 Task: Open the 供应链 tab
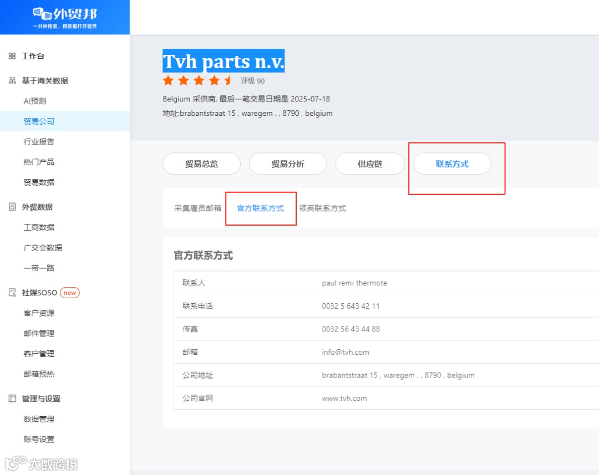point(370,164)
